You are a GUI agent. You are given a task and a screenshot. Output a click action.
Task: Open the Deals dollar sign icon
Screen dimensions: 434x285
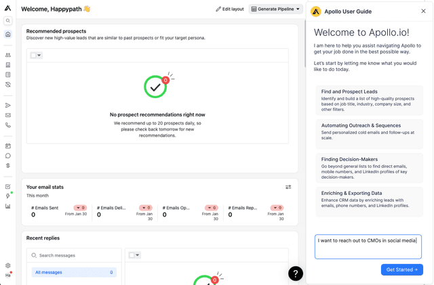[7, 166]
